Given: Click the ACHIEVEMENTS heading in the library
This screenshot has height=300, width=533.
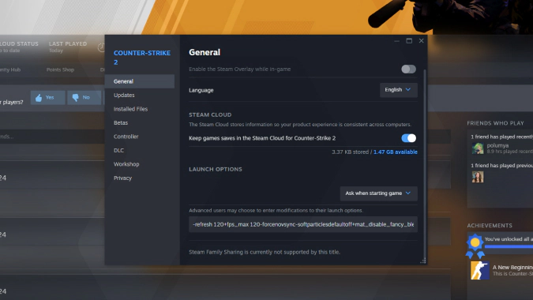Looking at the screenshot, I should click(x=490, y=226).
